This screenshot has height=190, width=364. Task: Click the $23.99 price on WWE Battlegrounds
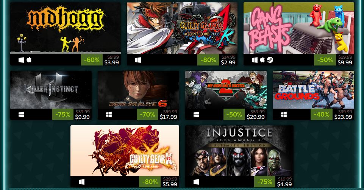click(x=343, y=117)
